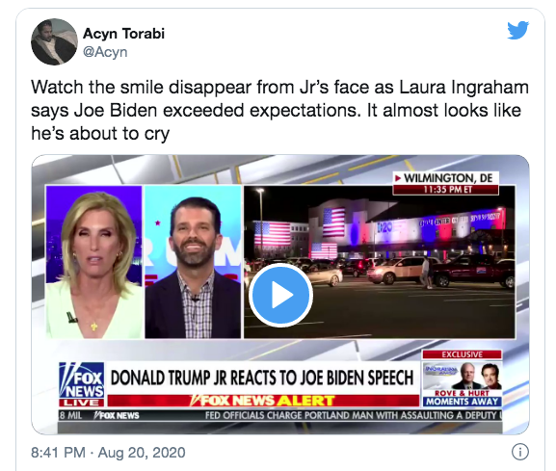Open Acyn Torabi's profile picture
The height and width of the screenshot is (471, 556).
click(x=54, y=41)
